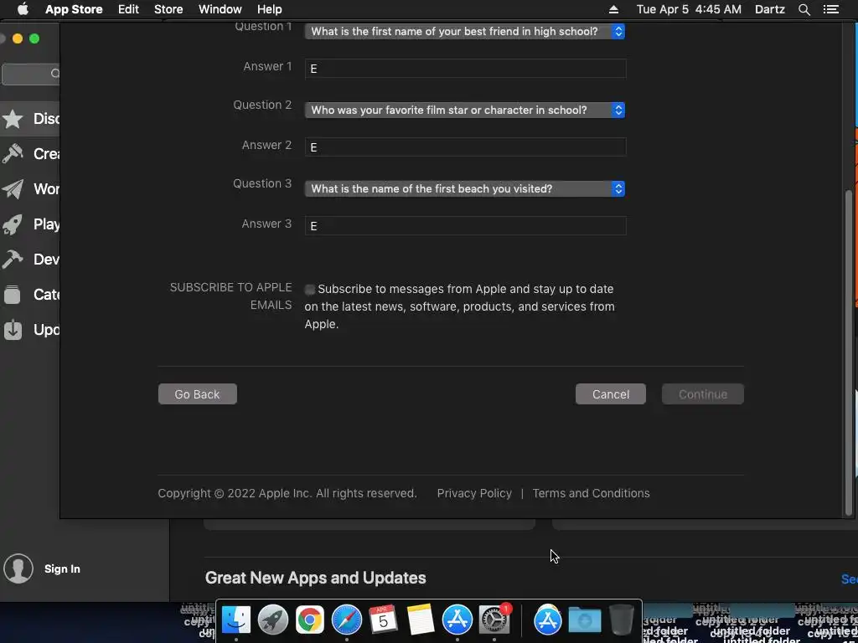Click the Answer 1 input field
Screen dimensions: 858x643
coord(466,69)
